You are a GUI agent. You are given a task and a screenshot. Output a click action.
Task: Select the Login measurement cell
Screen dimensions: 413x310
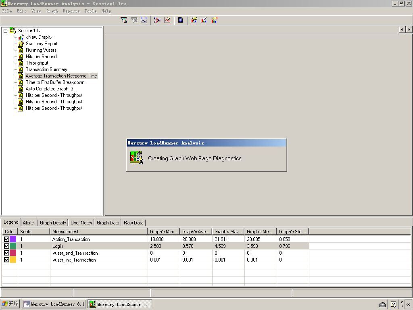[x=99, y=246]
